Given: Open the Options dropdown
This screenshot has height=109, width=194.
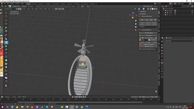Looking at the screenshot, I should point(156,6).
